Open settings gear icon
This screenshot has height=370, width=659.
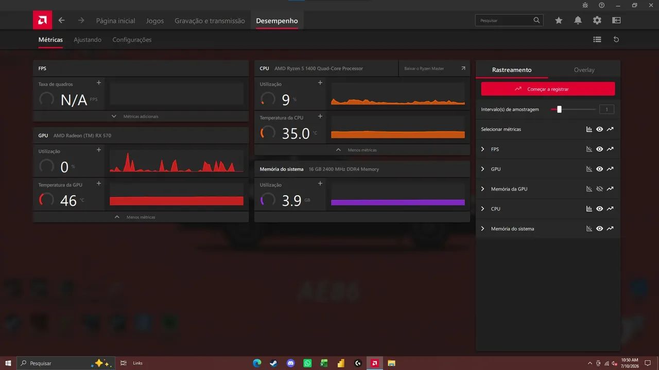pos(597,21)
